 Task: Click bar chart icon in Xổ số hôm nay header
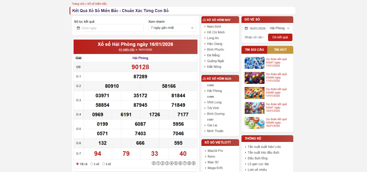(204, 20)
